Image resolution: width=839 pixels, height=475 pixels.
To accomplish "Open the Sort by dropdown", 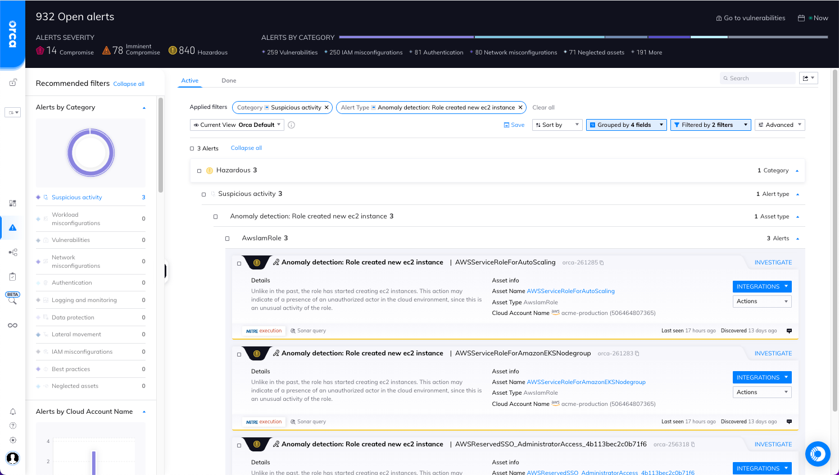I will (x=557, y=125).
